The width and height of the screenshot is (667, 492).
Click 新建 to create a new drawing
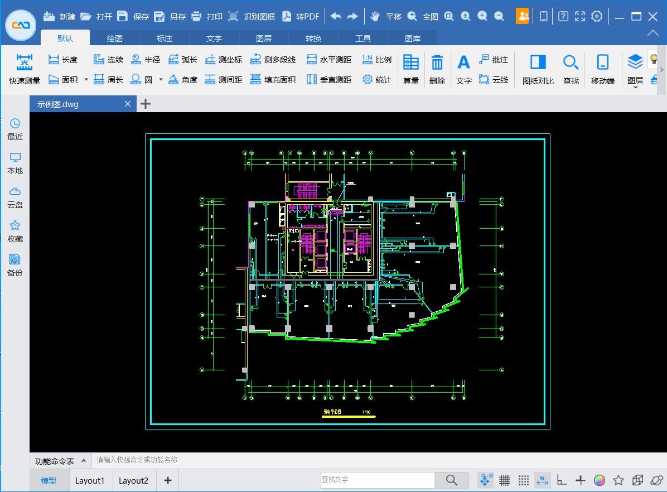[x=59, y=17]
